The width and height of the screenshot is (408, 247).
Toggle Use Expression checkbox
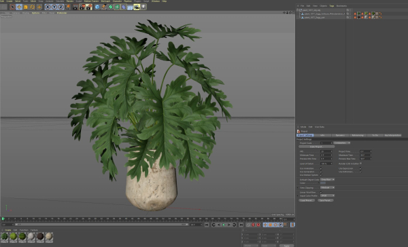[360, 168]
